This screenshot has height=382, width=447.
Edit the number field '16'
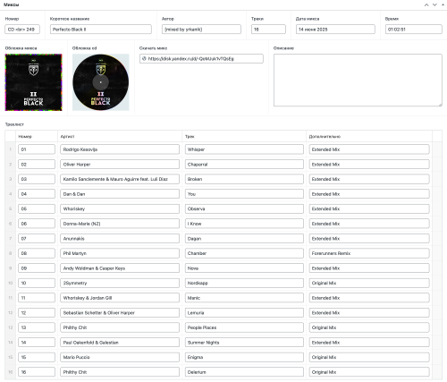pyautogui.click(x=37, y=372)
